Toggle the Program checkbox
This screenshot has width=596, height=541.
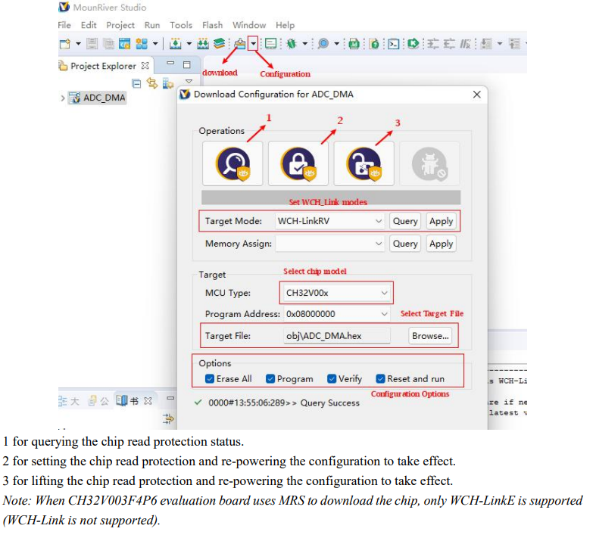pos(270,379)
